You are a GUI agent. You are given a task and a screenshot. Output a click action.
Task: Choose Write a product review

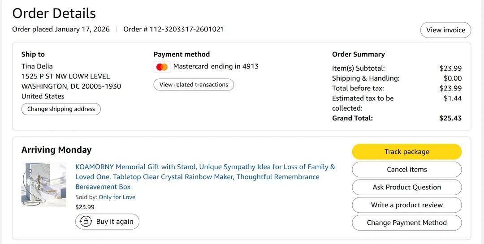tap(406, 205)
